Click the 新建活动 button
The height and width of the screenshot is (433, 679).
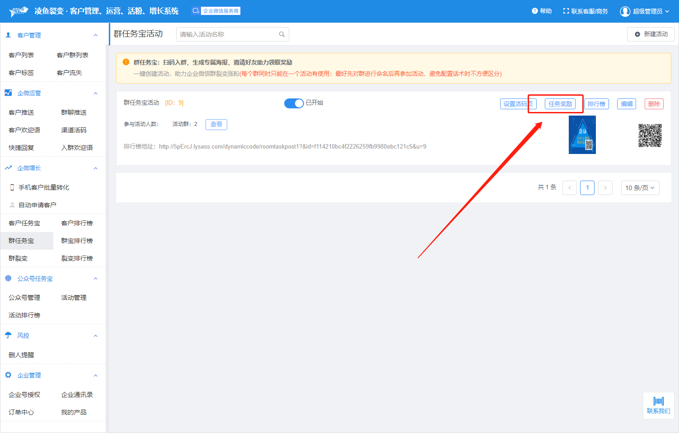(x=651, y=34)
